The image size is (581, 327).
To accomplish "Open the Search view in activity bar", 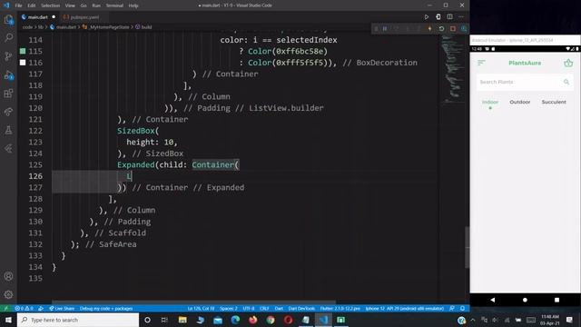I will (x=8, y=37).
